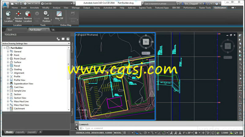Click the keyword search input field

click(x=160, y=4)
